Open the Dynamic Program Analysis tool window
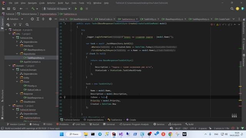 click(134, 124)
